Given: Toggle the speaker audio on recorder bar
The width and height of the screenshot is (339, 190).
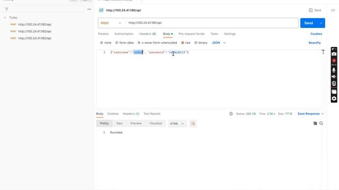Looking at the screenshot, I should click(334, 77).
